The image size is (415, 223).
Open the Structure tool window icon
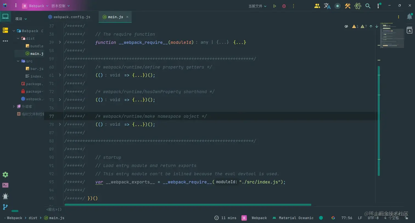pyautogui.click(x=5, y=30)
